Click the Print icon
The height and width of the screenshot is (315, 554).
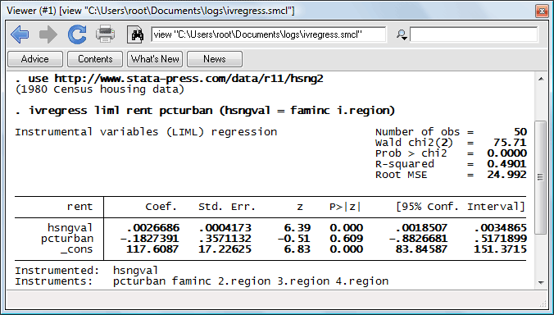click(x=105, y=34)
